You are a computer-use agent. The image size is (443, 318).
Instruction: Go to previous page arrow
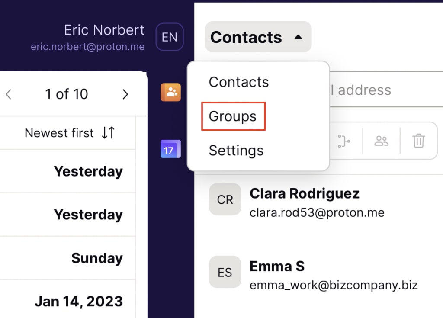tap(9, 94)
